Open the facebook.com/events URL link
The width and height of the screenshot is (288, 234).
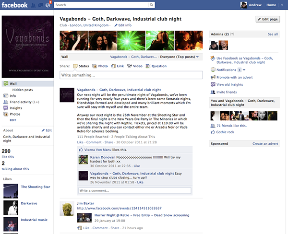tap(119, 208)
